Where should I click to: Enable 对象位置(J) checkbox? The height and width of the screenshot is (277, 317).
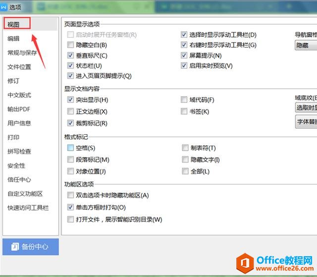(x=70, y=171)
